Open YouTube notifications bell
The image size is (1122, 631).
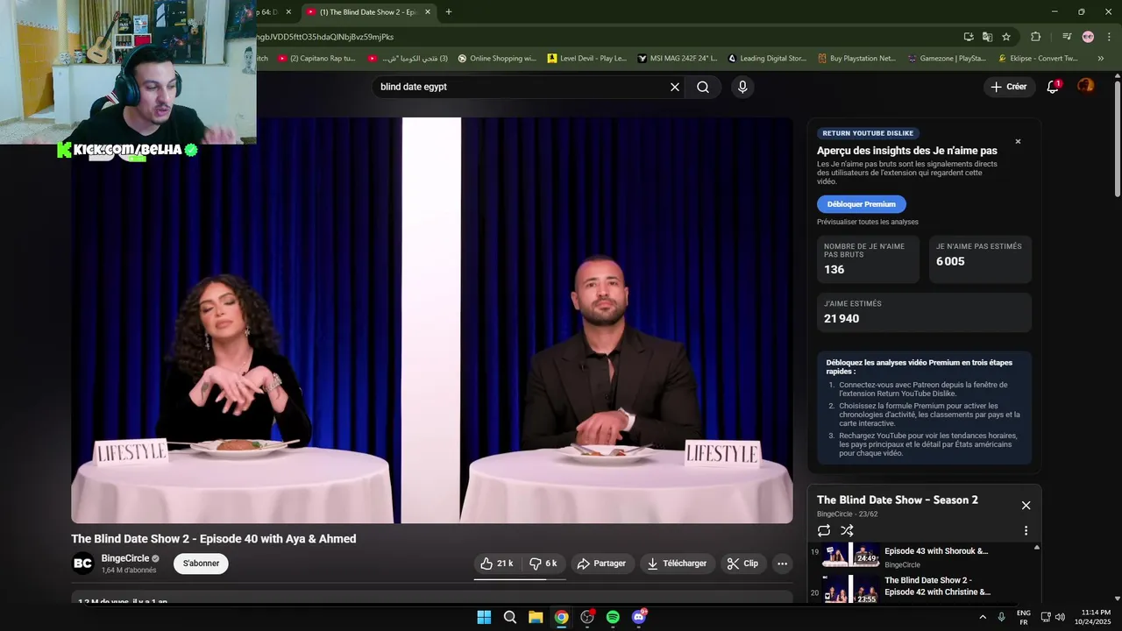(x=1054, y=87)
